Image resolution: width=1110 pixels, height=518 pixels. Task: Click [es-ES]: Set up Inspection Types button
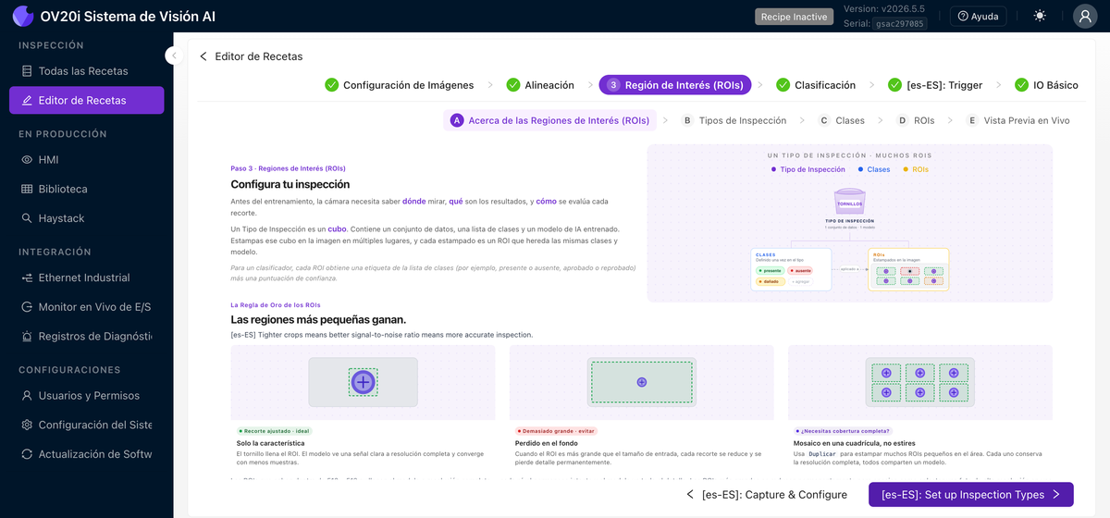click(x=971, y=495)
